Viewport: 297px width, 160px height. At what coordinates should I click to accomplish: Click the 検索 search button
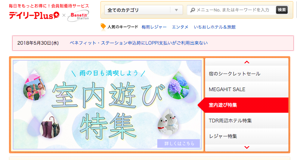click(282, 10)
